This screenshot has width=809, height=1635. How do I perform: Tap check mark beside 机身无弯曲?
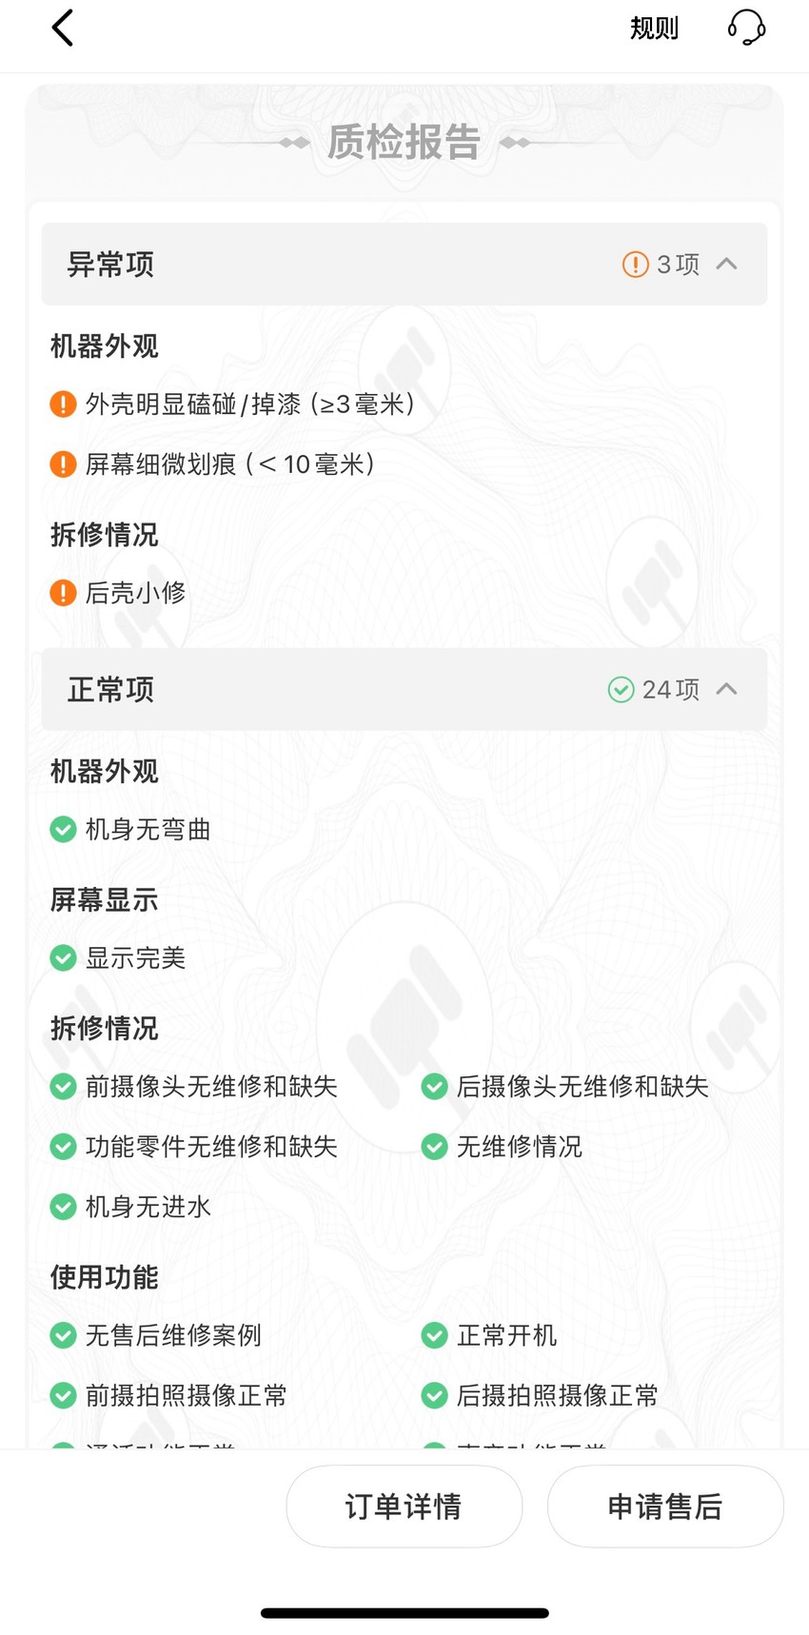pyautogui.click(x=63, y=830)
